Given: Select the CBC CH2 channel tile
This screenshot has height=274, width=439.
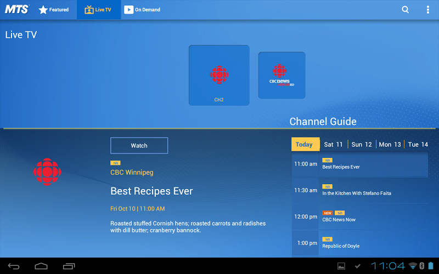Looking at the screenshot, I should pos(219,75).
